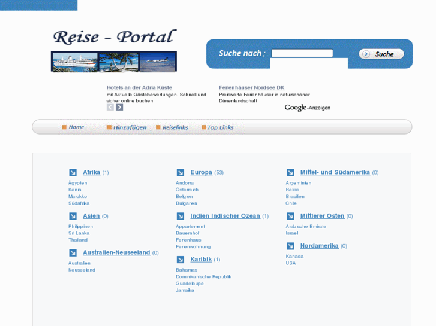Click the arrow icon next to Asien
The height and width of the screenshot is (326, 436).
click(73, 217)
